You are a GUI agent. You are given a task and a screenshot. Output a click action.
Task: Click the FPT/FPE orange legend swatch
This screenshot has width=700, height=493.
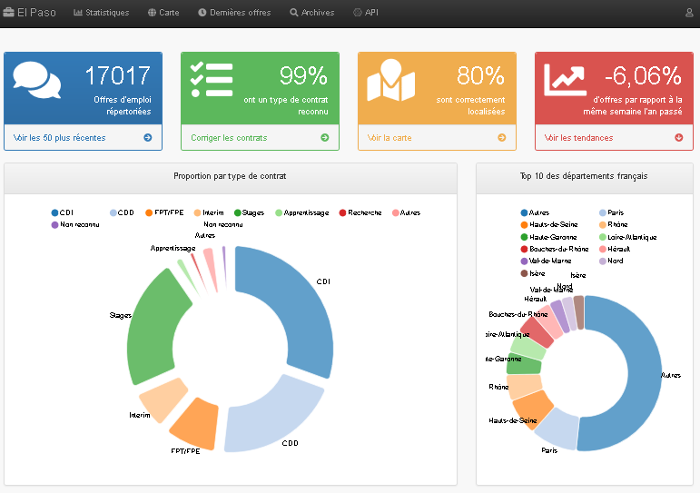coord(149,212)
